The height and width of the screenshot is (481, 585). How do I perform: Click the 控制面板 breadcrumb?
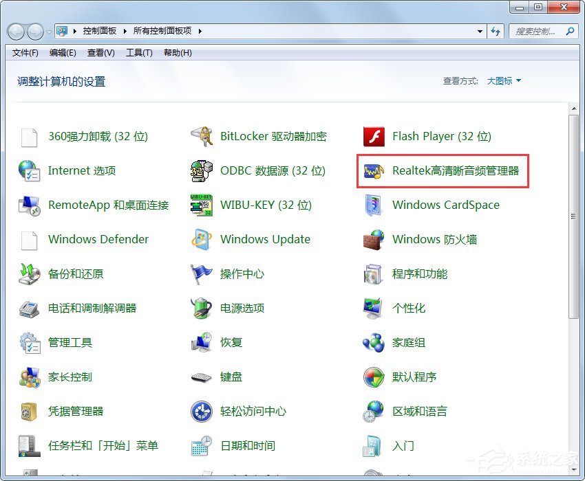point(100,31)
